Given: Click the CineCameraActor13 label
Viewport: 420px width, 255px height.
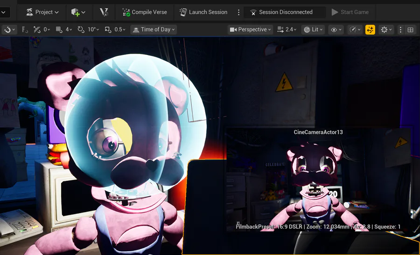Looking at the screenshot, I should click(x=318, y=132).
